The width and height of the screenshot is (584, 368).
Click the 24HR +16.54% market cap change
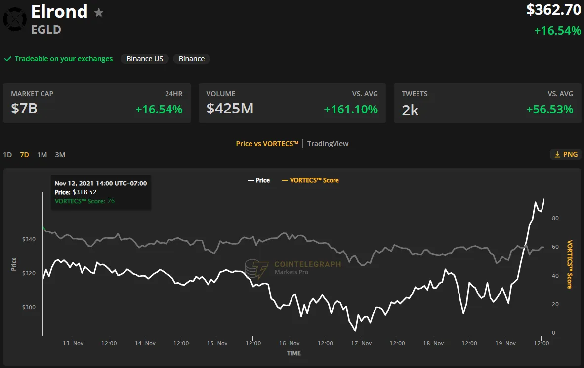159,110
